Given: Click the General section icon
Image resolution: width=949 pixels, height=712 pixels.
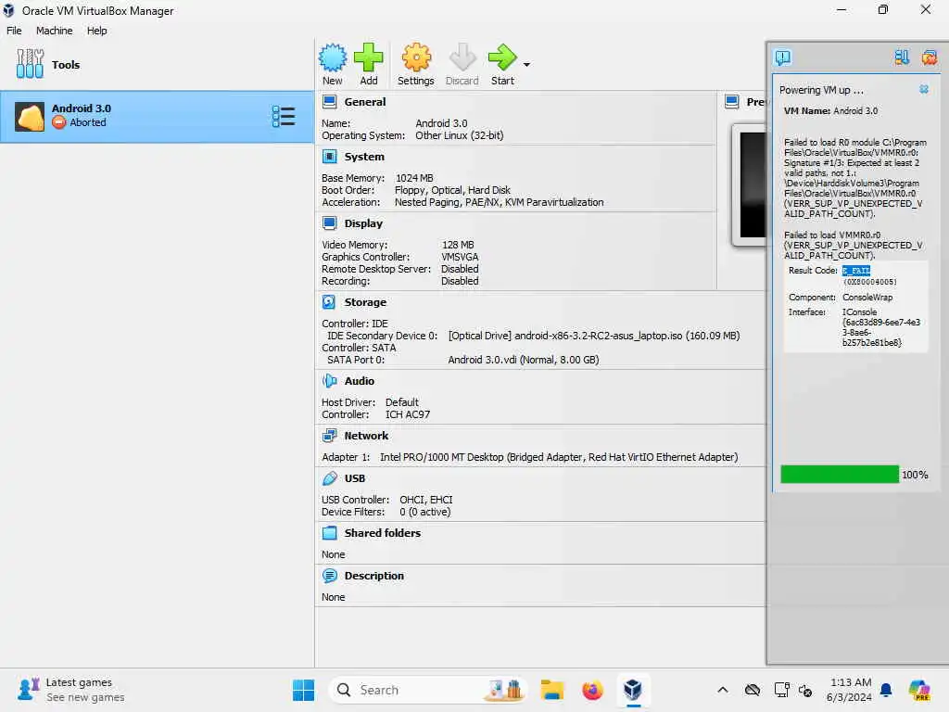Looking at the screenshot, I should [329, 102].
